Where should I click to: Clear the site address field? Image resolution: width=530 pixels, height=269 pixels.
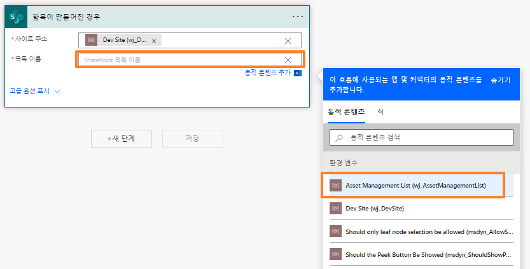[x=288, y=41]
